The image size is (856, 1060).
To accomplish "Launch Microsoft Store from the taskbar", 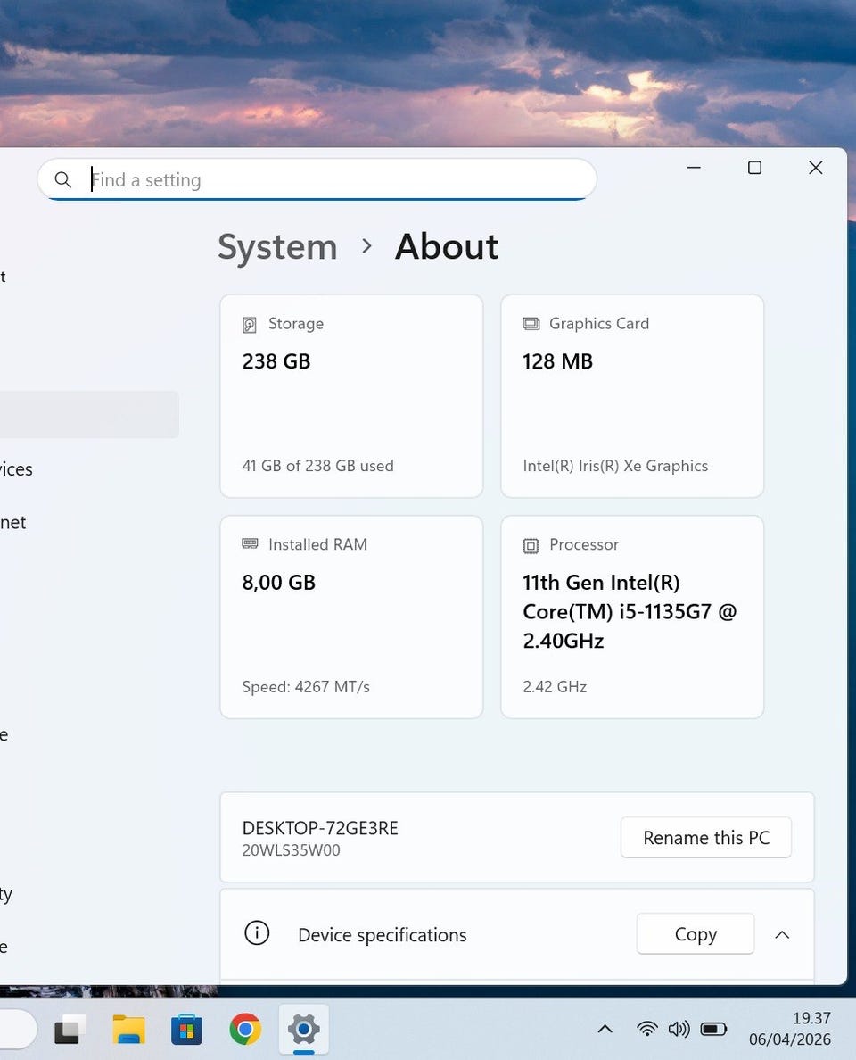I will click(x=186, y=1030).
